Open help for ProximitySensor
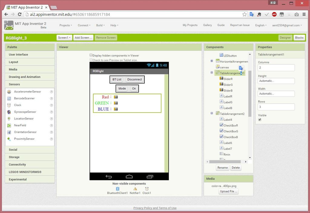310x213 pixels. tap(51, 139)
